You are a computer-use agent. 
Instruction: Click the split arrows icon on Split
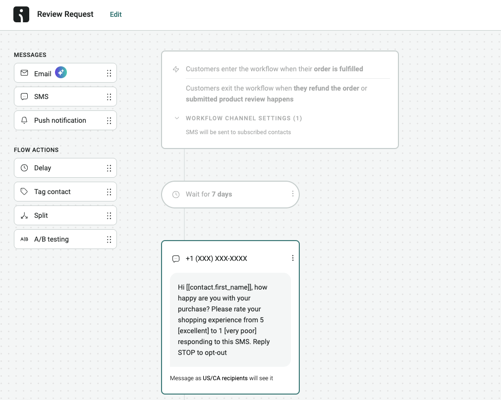(24, 215)
